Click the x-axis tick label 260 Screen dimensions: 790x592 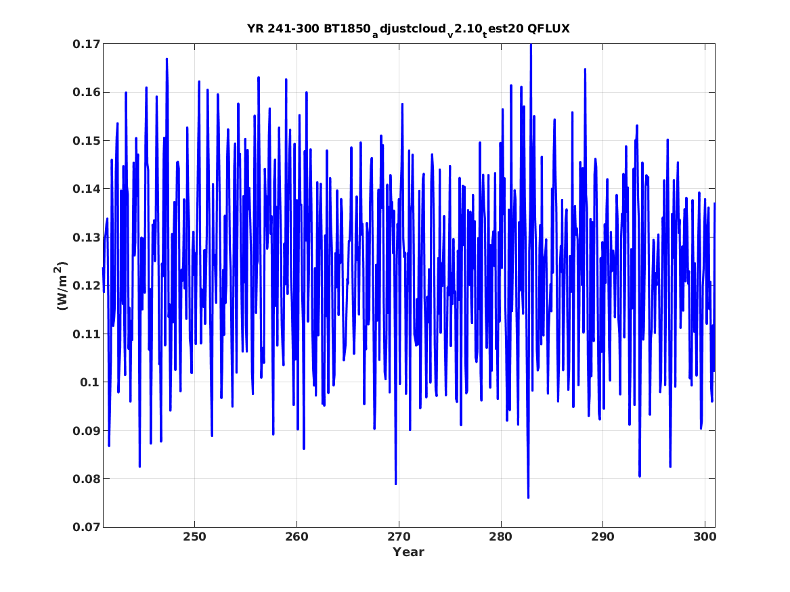point(297,537)
